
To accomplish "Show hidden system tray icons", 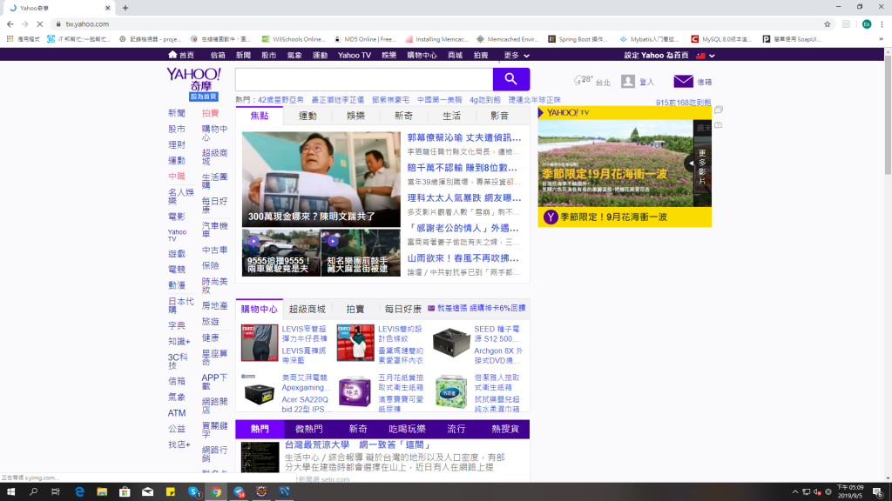I will click(x=794, y=492).
